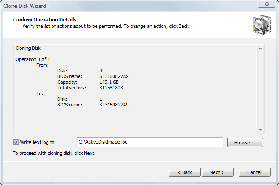279x185 pixels.
Task: Click the Next button to proceed
Action: click(x=217, y=172)
